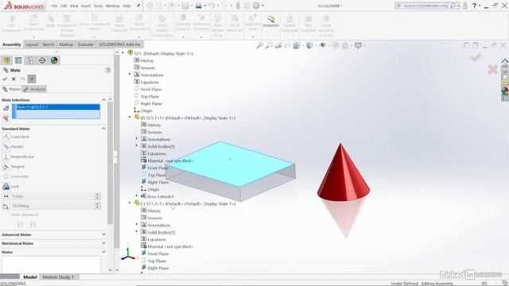Cancel with viewport red X
Viewport: 509px width, 286px height.
point(492,69)
